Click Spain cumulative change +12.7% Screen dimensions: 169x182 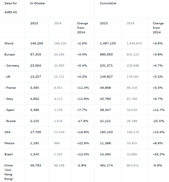(x=159, y=110)
